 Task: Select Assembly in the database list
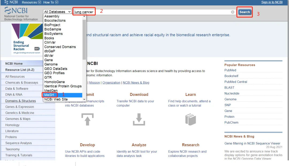click(x=63, y=16)
